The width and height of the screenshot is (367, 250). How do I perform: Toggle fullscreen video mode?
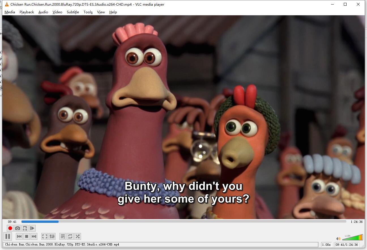[45, 236]
